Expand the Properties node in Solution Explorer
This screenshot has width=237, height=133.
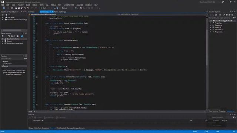(210, 23)
